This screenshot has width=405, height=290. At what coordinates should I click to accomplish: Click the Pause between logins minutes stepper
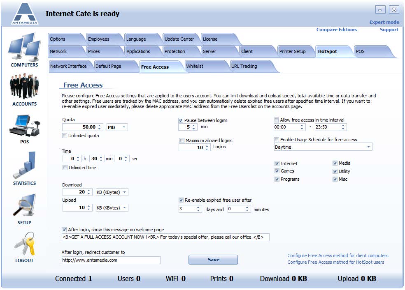tap(194, 127)
